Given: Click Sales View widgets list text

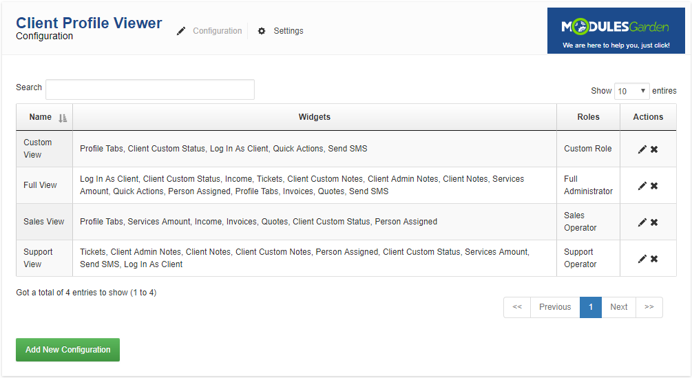Looking at the screenshot, I should [x=258, y=222].
